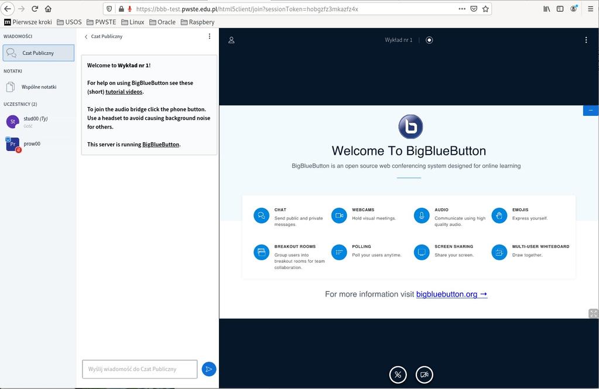599x389 pixels.
Task: Save page to Pocket icon
Action: point(474,9)
